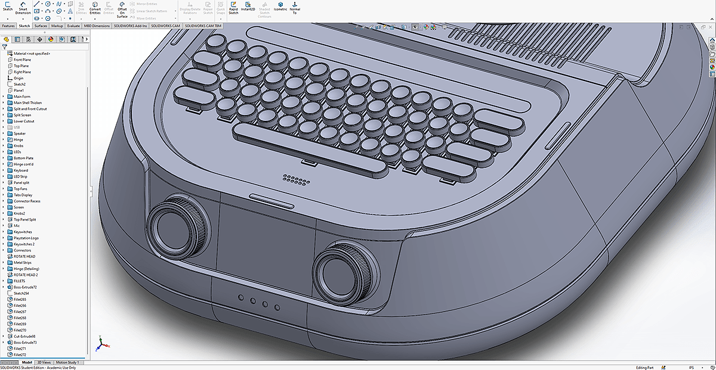
Task: Click Linear Sketch Pattern tool
Action: (x=149, y=11)
